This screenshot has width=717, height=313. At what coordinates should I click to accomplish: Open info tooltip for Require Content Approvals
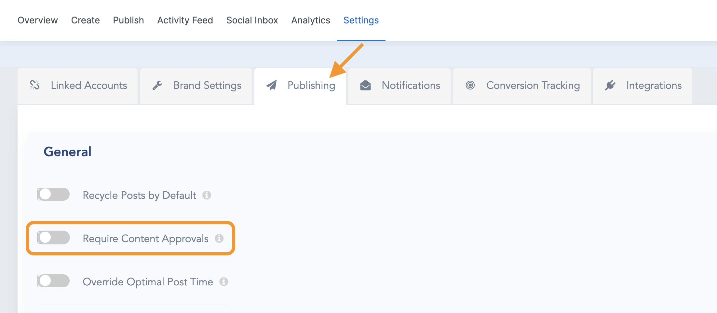pos(219,238)
